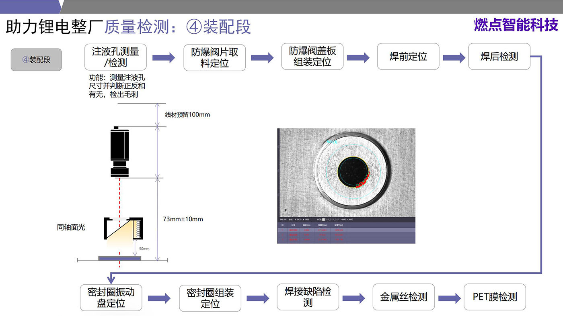The height and width of the screenshot is (316, 563).
Task: Click the arrow pointing to PET膜检测 box
Action: tap(449, 298)
